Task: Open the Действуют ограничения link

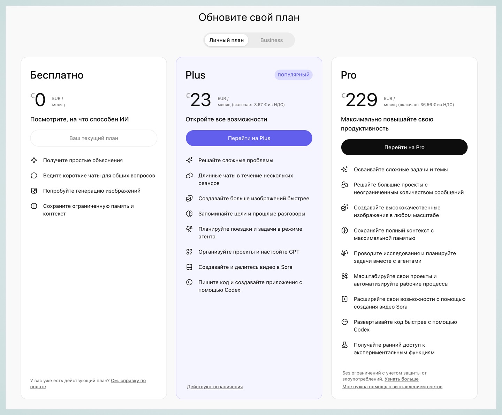Action: point(215,387)
